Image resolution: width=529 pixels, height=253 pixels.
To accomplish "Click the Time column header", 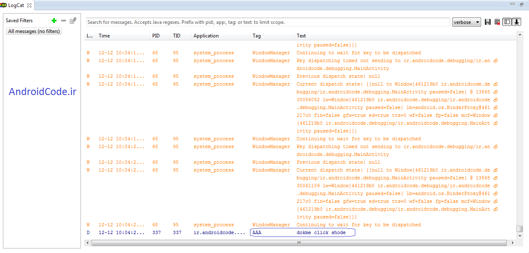I will coord(104,36).
